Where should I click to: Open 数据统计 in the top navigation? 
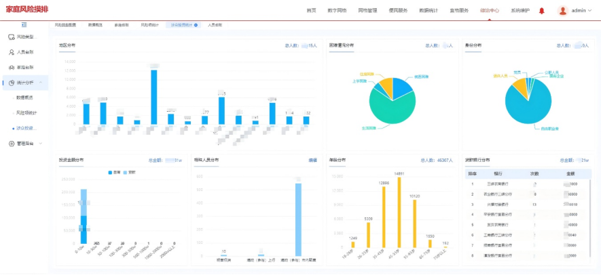tap(431, 11)
